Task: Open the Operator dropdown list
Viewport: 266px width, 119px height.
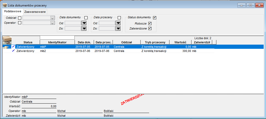Action: point(52,23)
